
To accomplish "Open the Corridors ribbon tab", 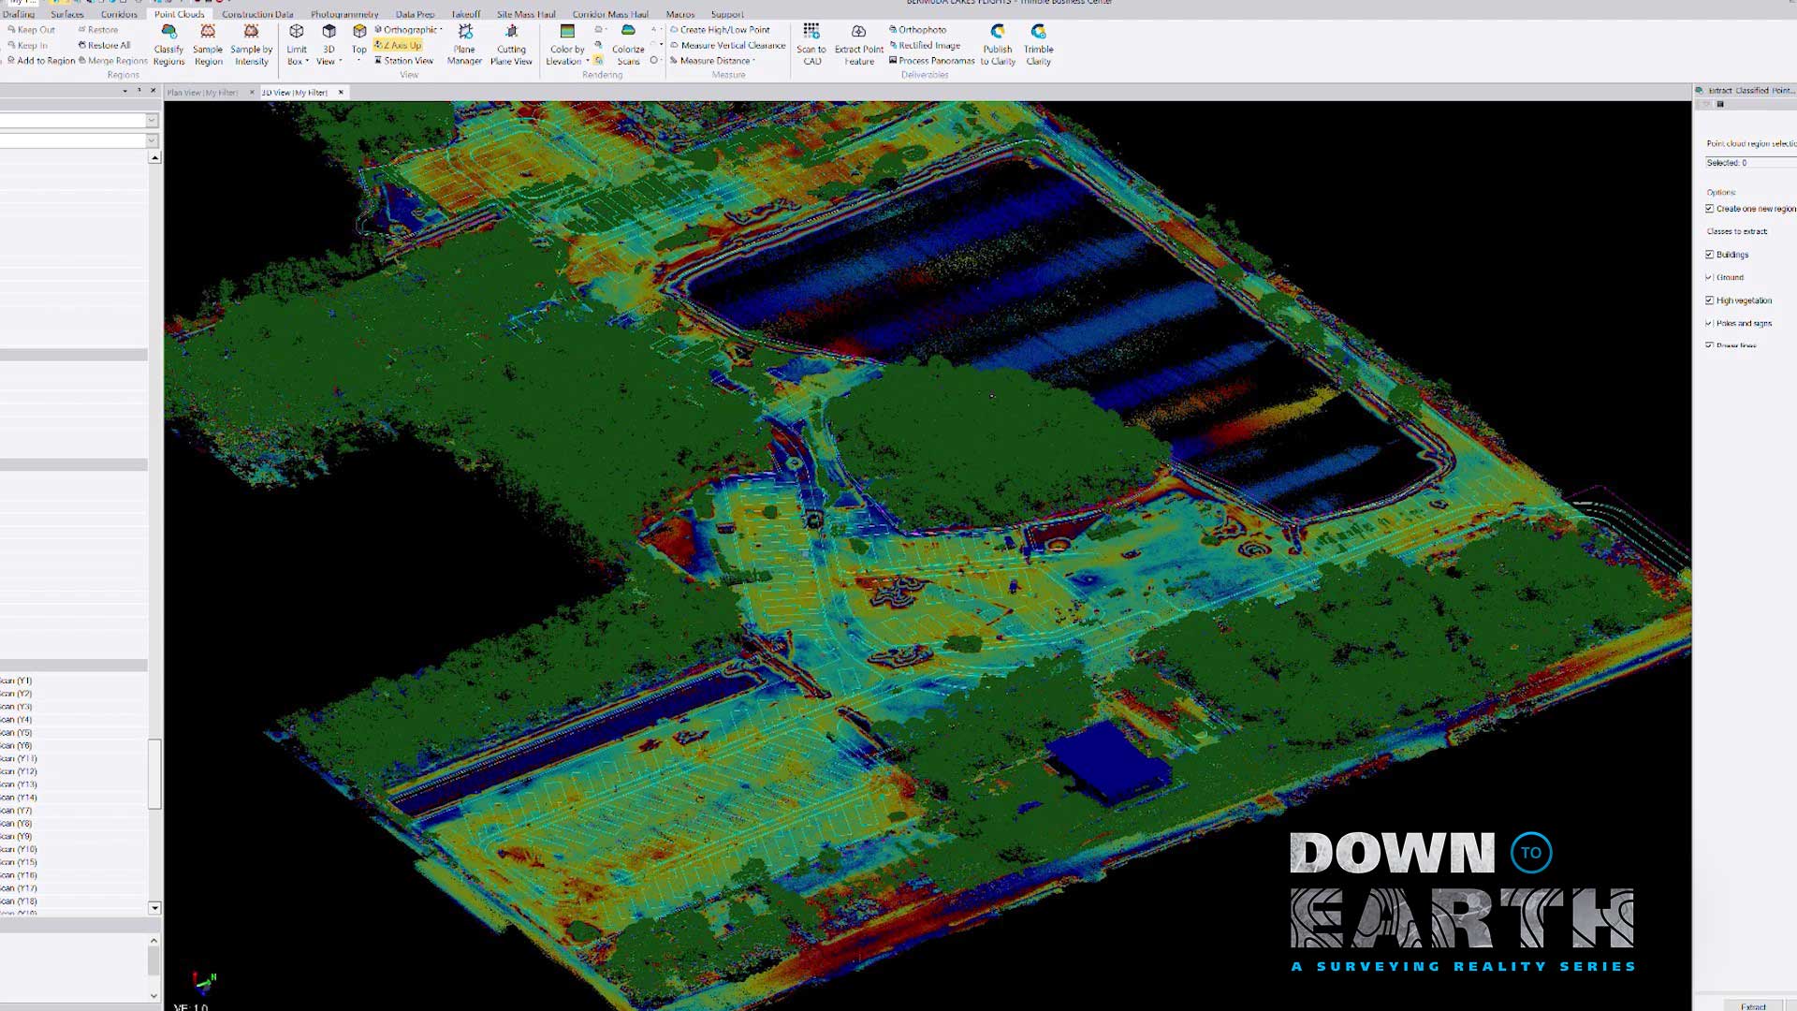I will 119,14.
